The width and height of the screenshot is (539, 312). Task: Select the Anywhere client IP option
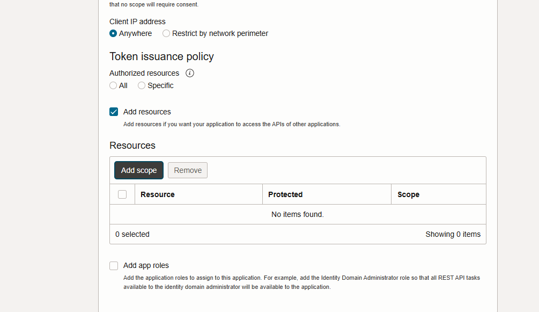113,33
